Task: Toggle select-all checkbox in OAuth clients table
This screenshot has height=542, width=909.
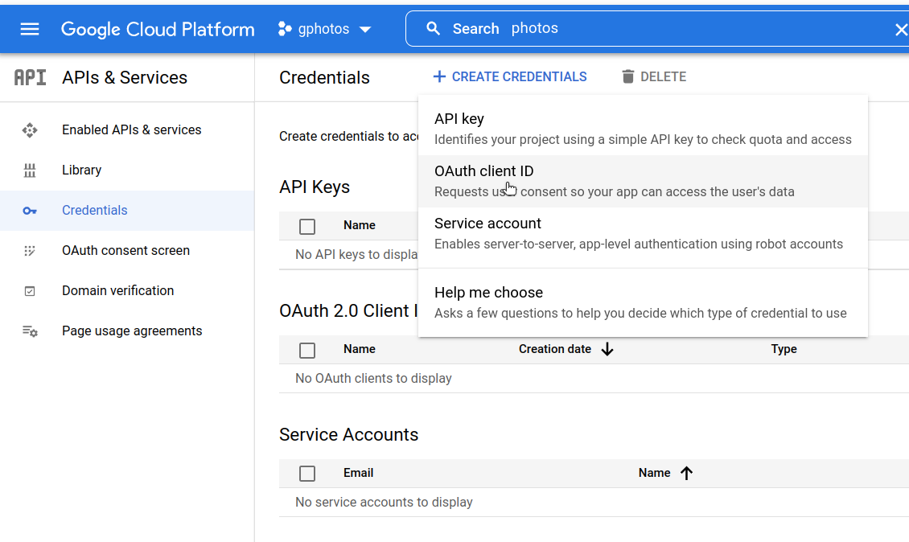Action: (307, 351)
